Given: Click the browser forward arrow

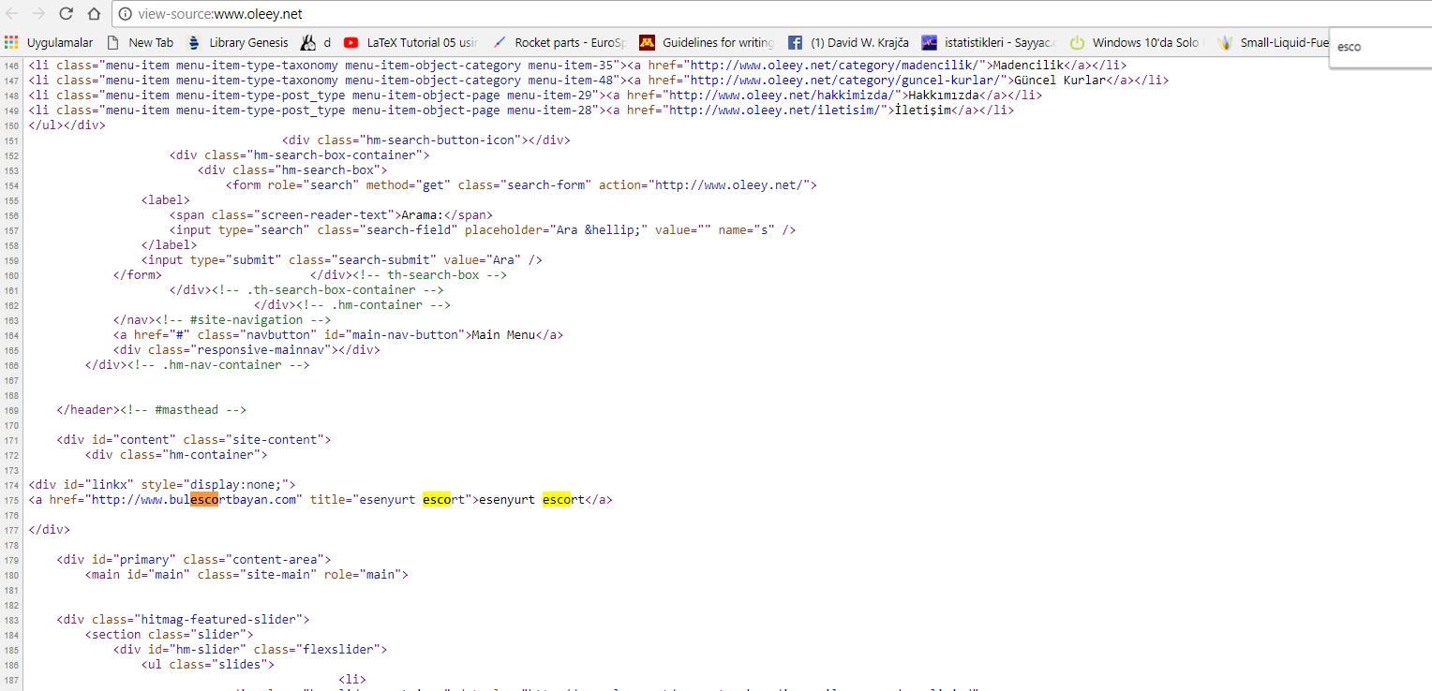Looking at the screenshot, I should [x=39, y=14].
